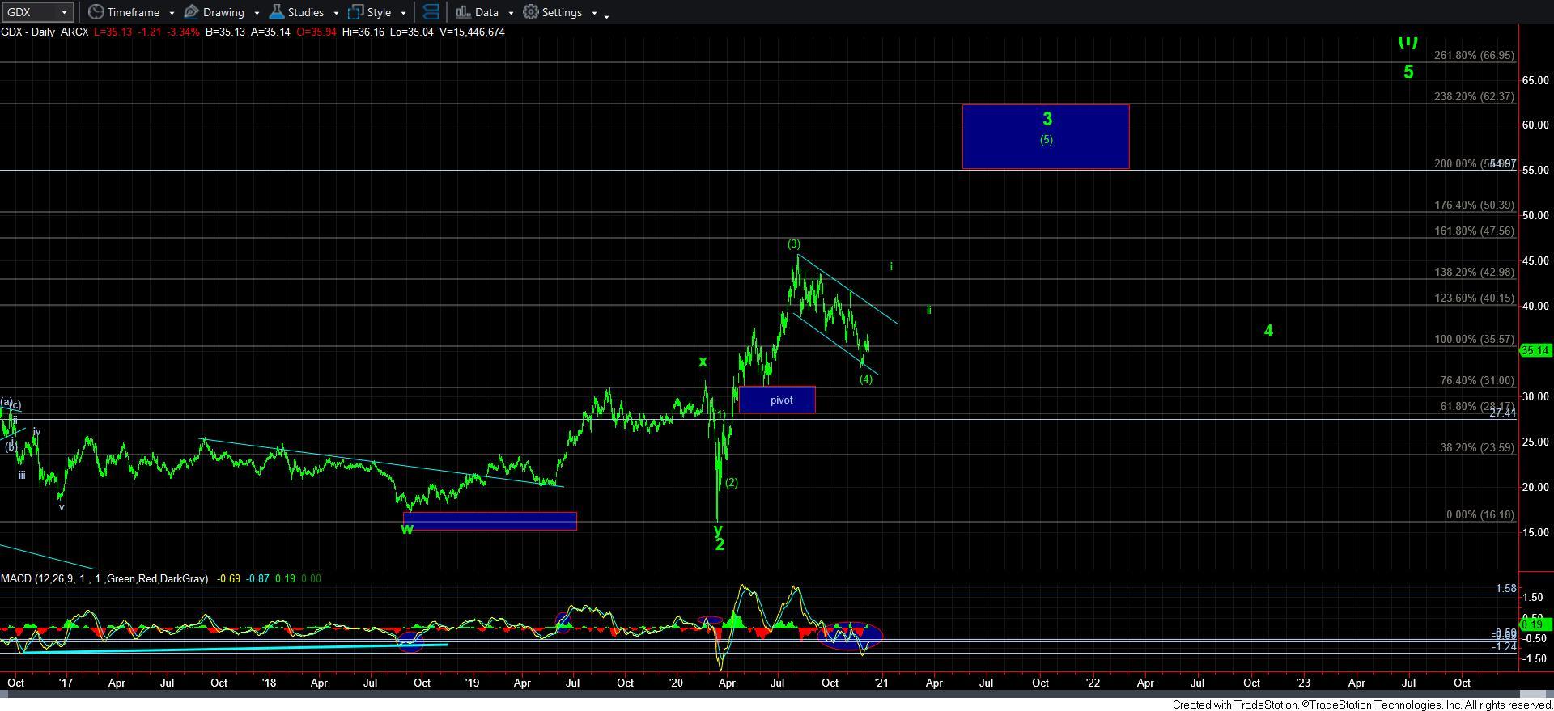This screenshot has width=1554, height=711.
Task: Click the blue linked-panels layout icon
Action: point(431,12)
